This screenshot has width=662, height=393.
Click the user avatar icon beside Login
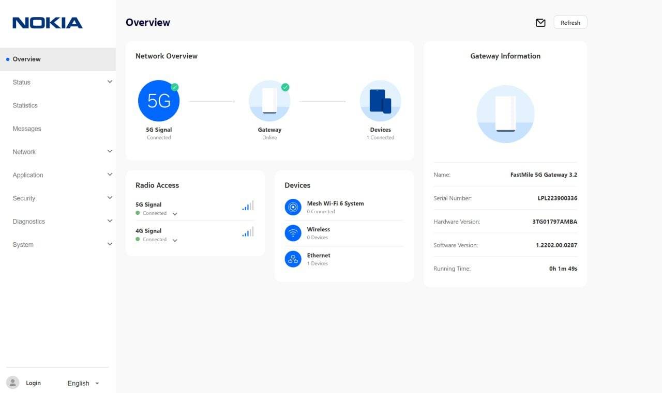(13, 383)
